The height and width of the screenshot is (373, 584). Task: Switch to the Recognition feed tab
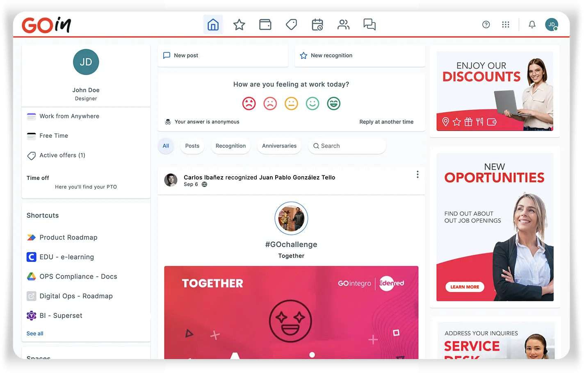pos(230,146)
